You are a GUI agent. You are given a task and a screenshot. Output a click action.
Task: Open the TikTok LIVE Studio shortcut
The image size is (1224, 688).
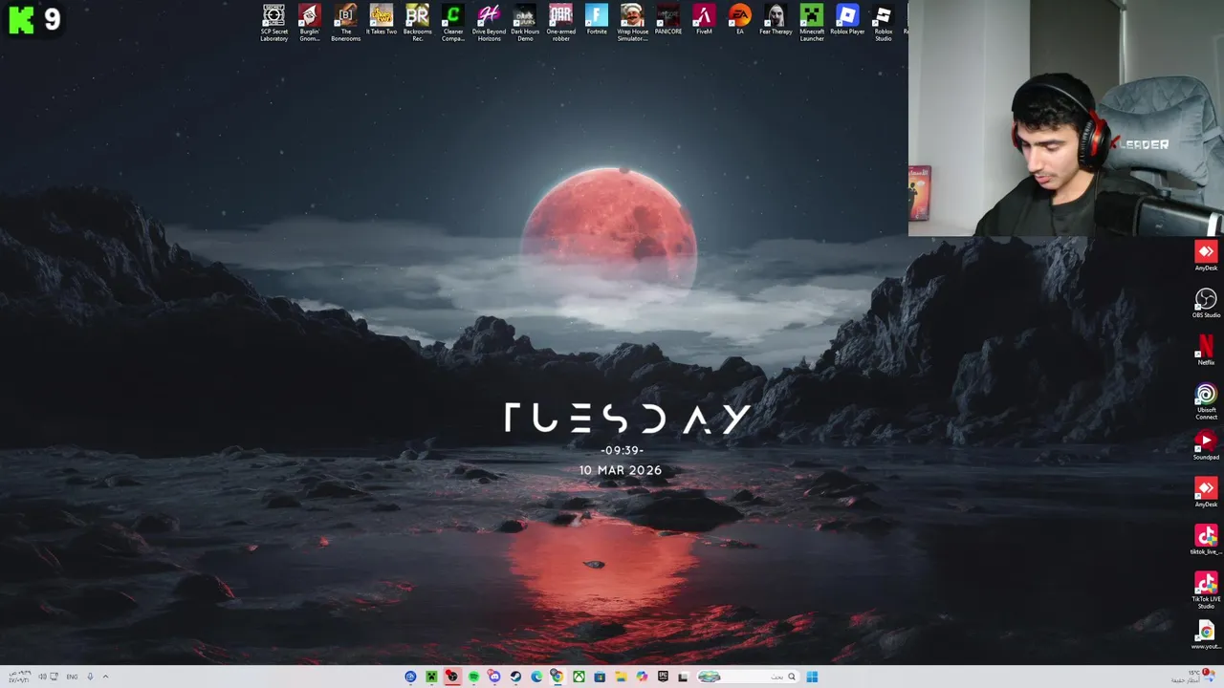click(1206, 591)
